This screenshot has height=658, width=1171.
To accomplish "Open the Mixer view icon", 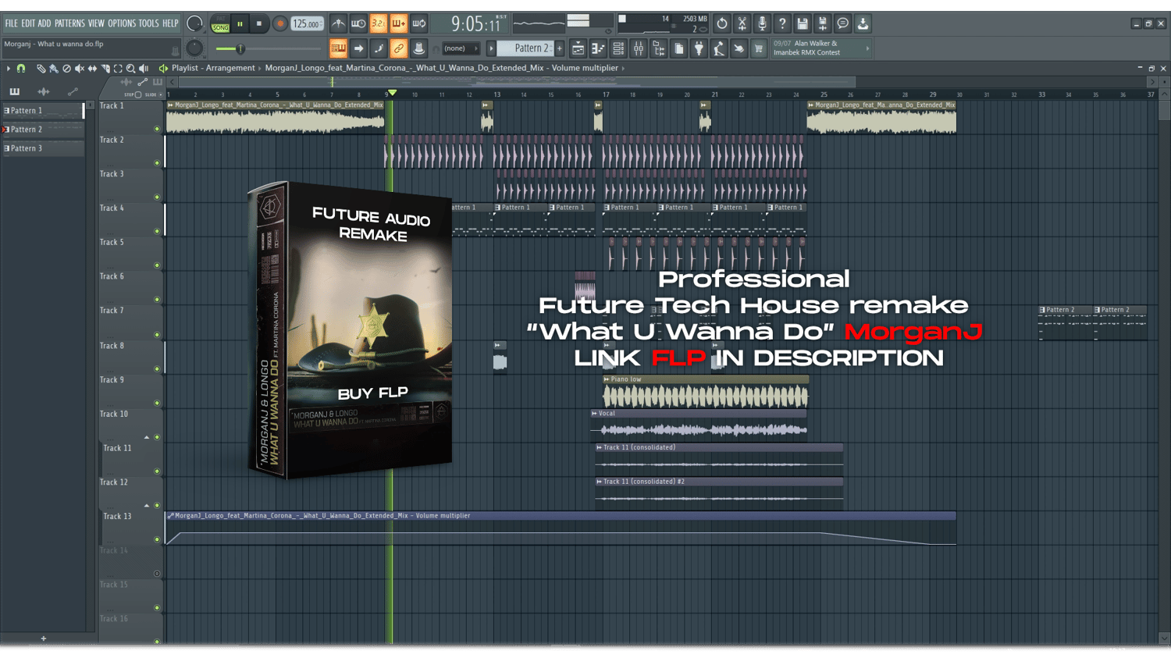I will click(639, 48).
